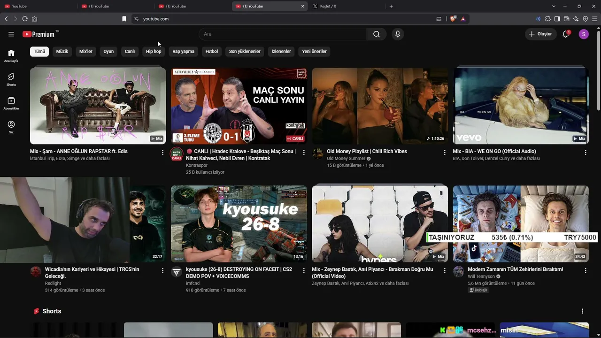Viewport: 601px width, 338px height.
Task: Switch to the second (1) YouTube tab
Action: (116, 6)
